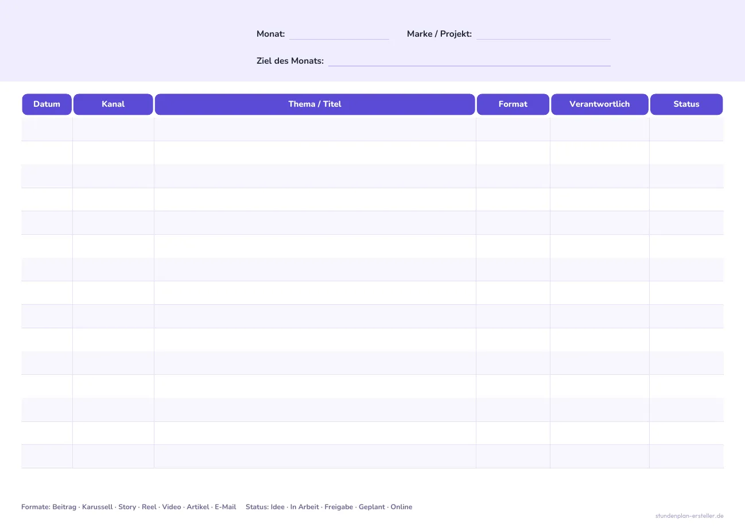745x527 pixels.
Task: Click the word "Reel" in the footer
Action: (149, 507)
